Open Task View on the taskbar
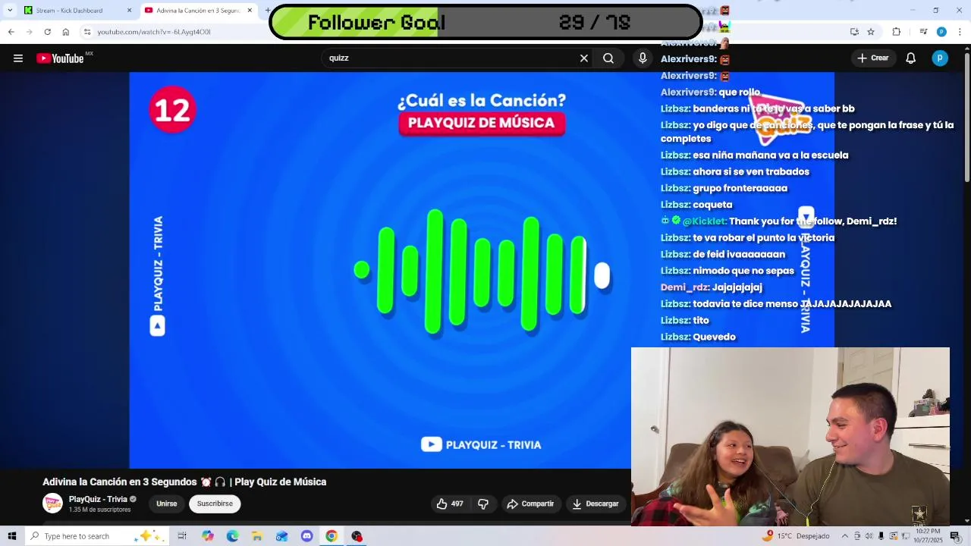 pyautogui.click(x=182, y=536)
